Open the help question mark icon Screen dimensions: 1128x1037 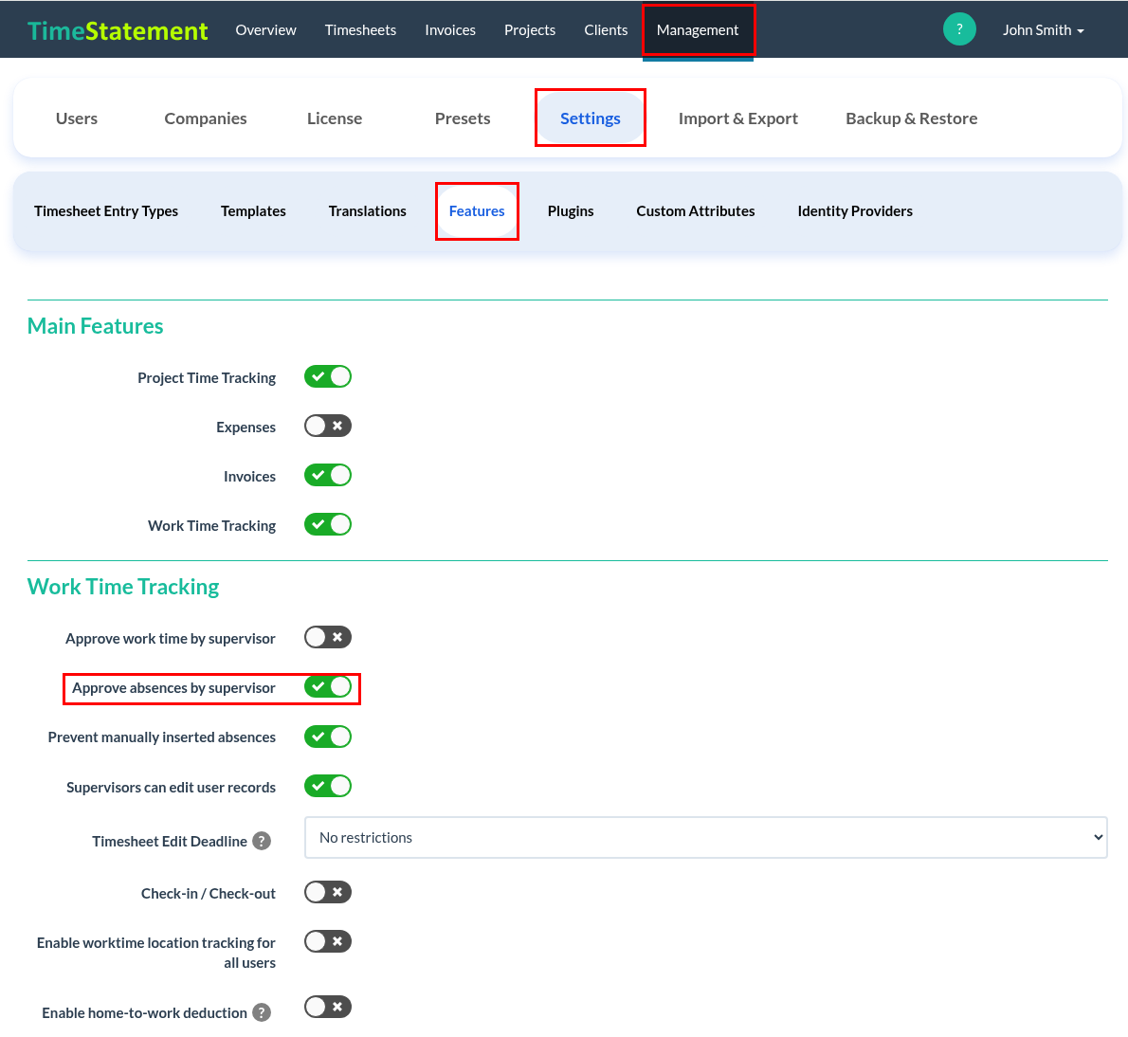tap(959, 29)
